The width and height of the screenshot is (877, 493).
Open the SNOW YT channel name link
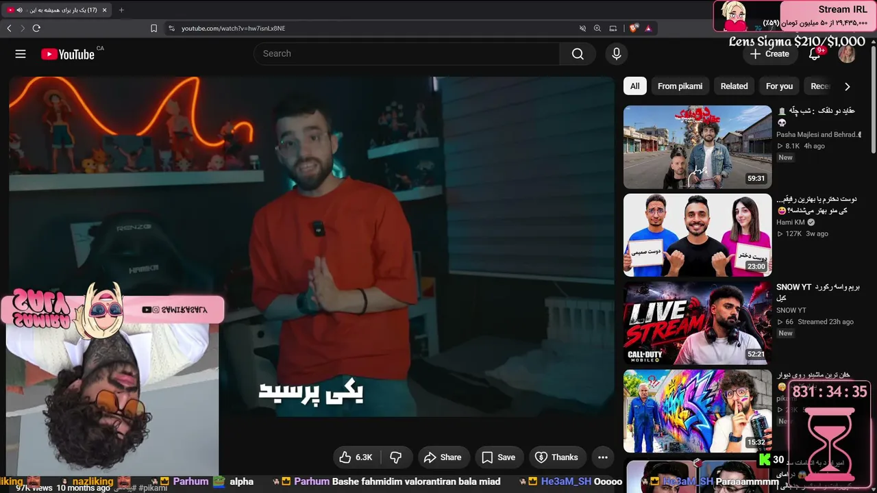(791, 310)
